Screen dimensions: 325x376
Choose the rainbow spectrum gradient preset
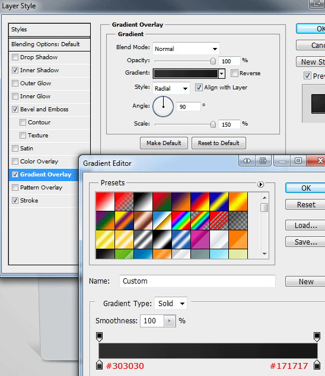181,221
